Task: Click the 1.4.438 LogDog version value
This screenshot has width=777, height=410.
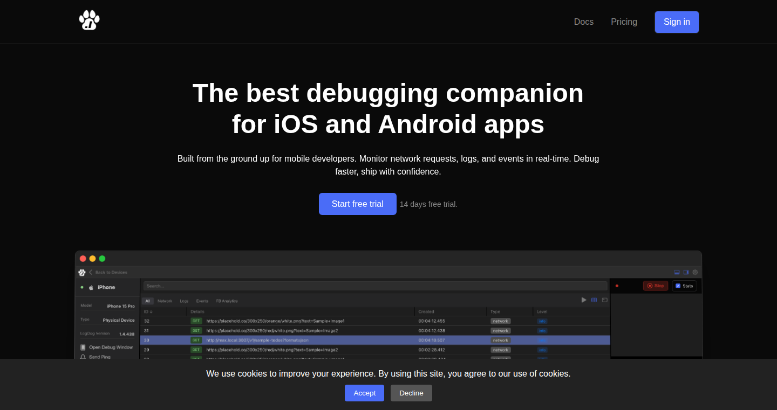Action: pos(127,334)
